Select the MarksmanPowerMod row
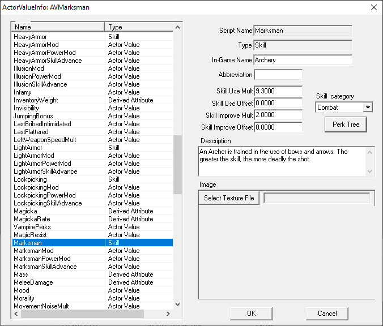The width and height of the screenshot is (383, 326). click(92, 259)
